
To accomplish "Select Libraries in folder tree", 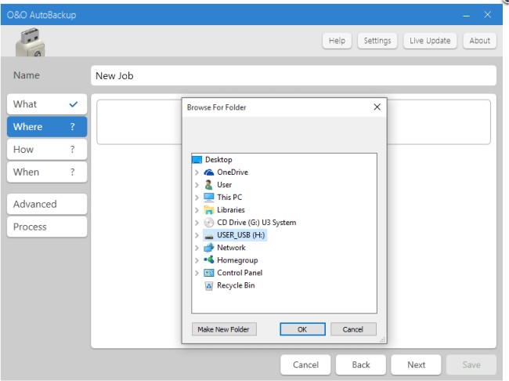I will pyautogui.click(x=231, y=210).
